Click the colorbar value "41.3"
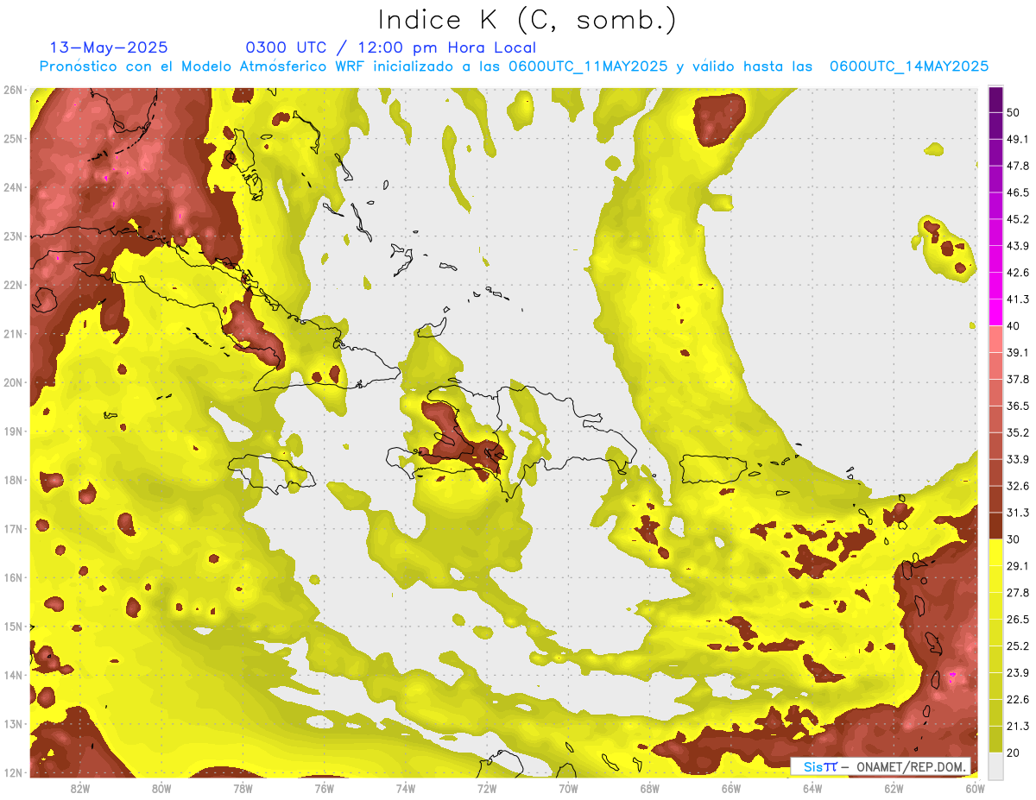Viewport: 1036px width, 800px height. [x=1018, y=299]
